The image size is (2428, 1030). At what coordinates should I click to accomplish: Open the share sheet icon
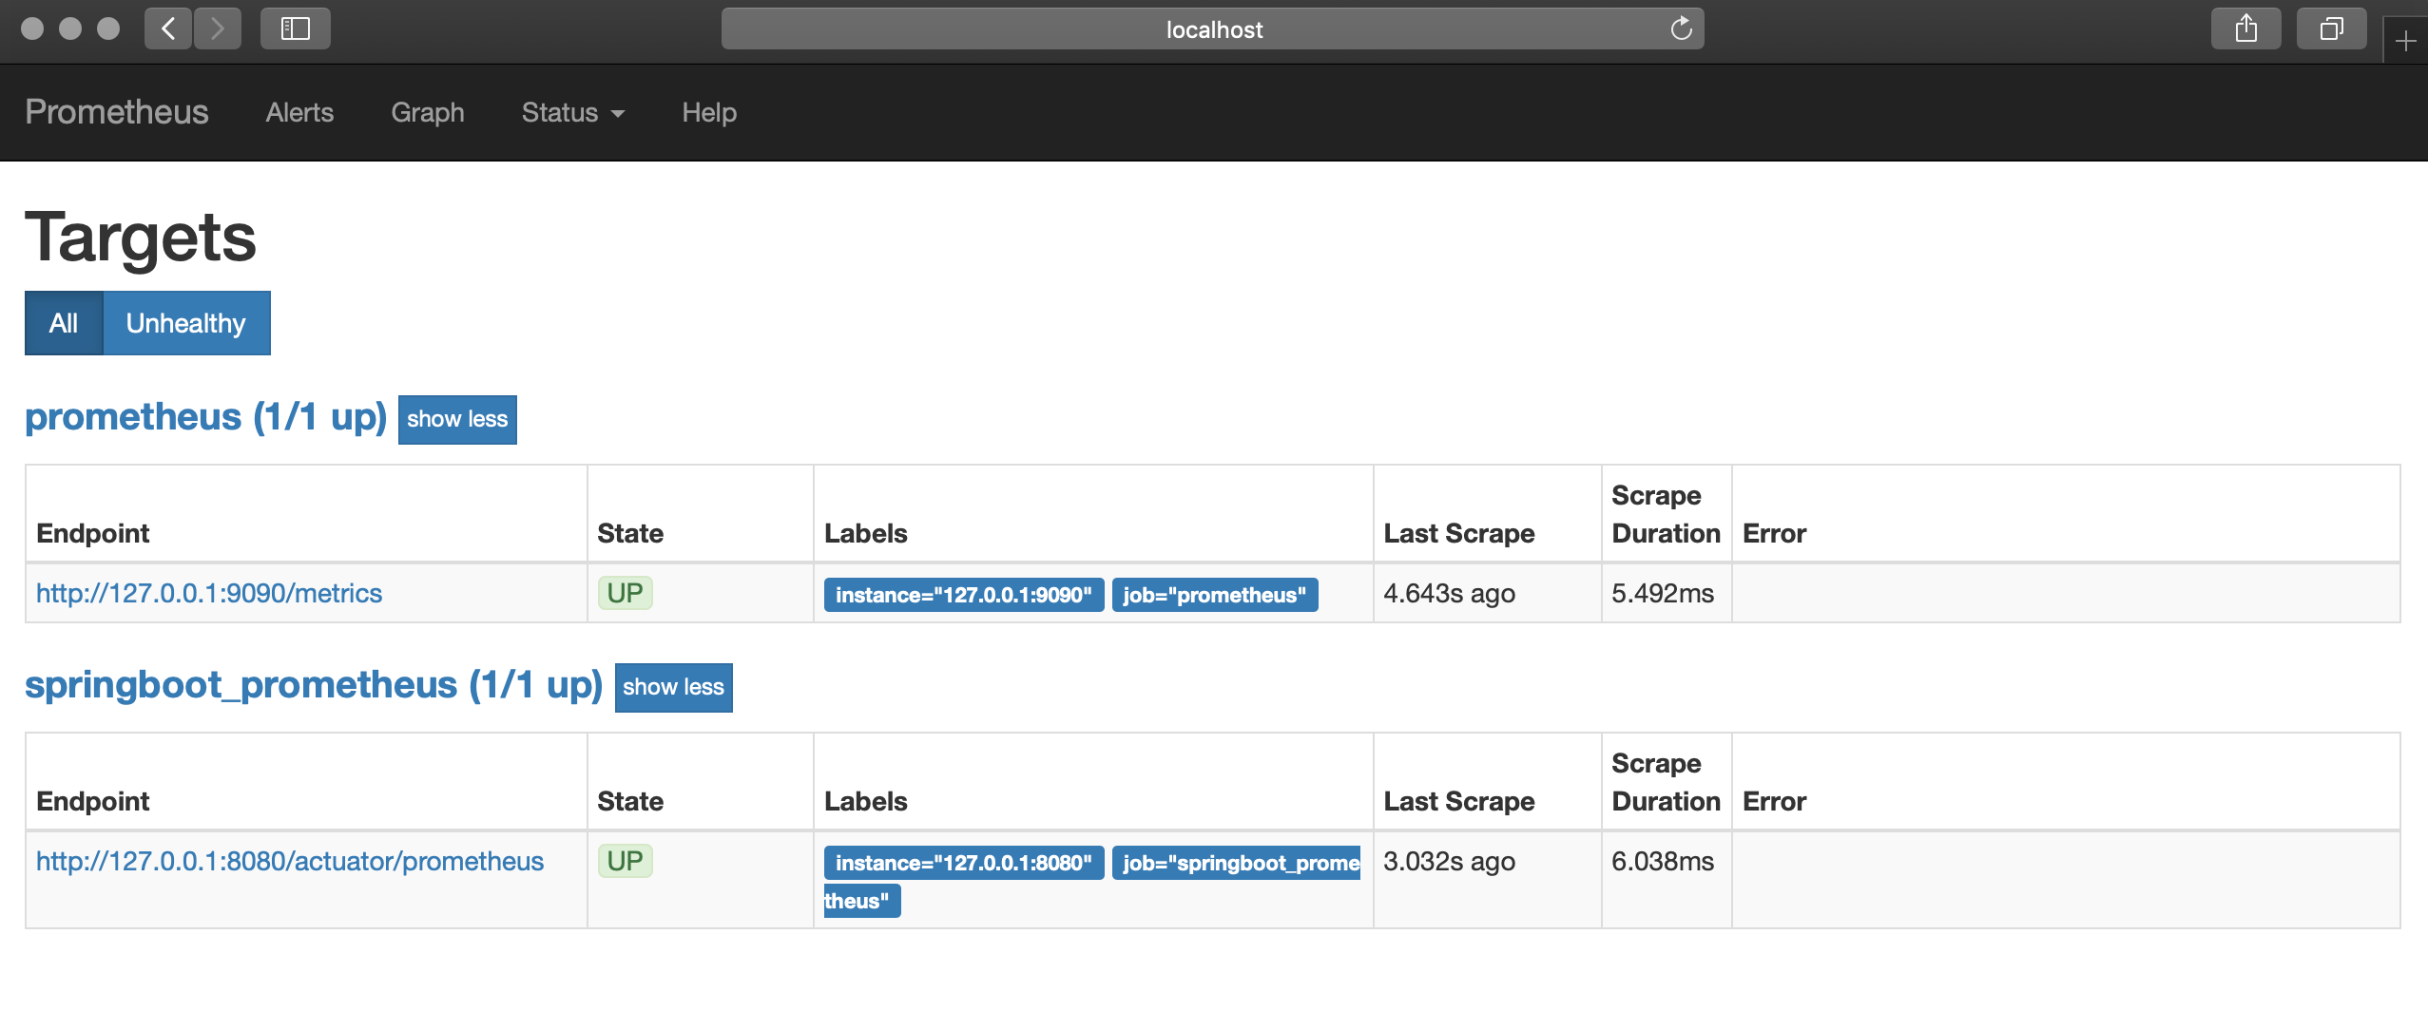coord(2245,29)
